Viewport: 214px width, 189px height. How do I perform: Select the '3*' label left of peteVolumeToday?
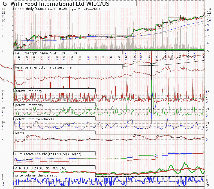(3, 91)
